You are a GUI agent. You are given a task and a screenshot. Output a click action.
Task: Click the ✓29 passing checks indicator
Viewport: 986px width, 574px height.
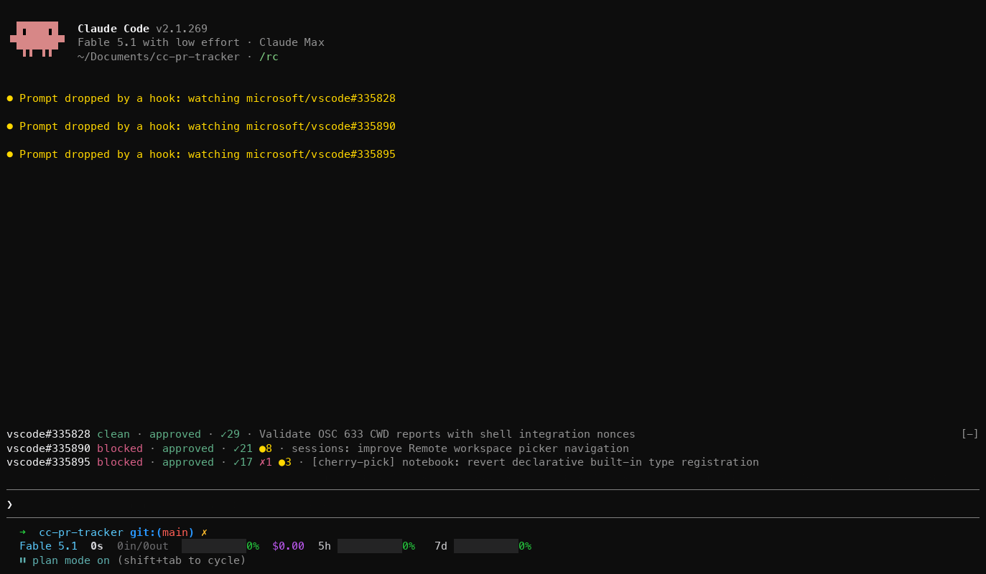pos(231,434)
